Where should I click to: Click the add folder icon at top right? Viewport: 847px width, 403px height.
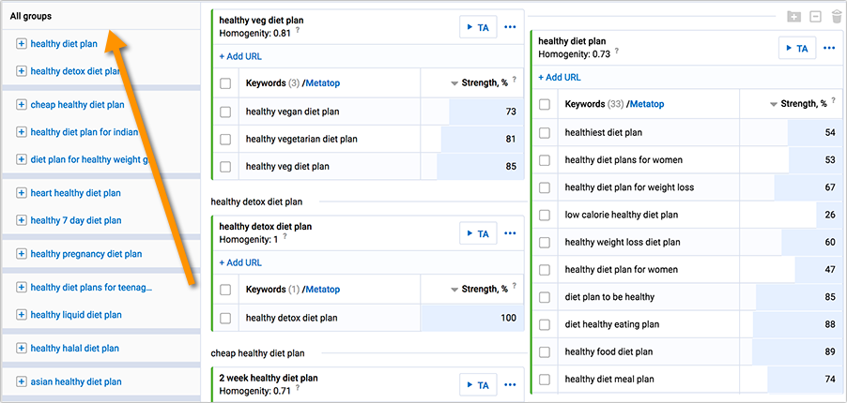click(793, 17)
